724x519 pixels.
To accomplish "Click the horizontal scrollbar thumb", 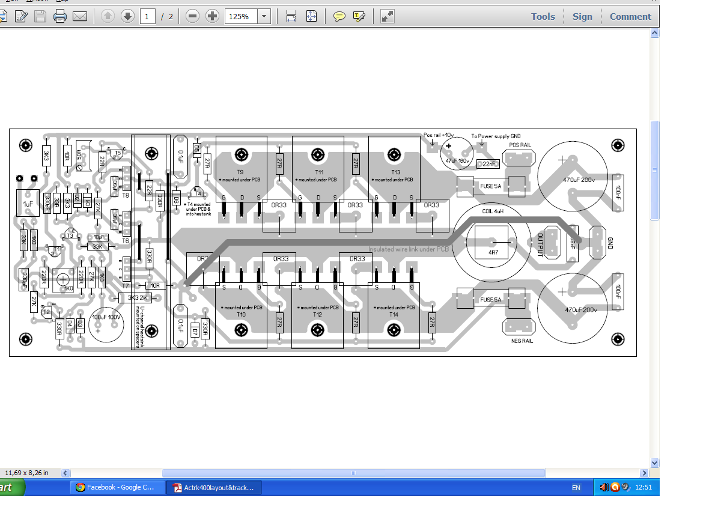I will pos(353,473).
